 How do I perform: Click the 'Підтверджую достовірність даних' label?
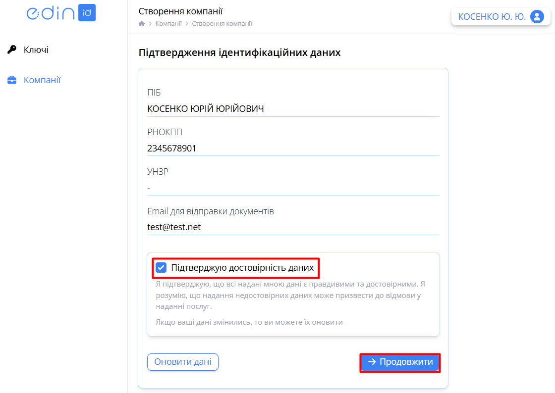click(242, 268)
